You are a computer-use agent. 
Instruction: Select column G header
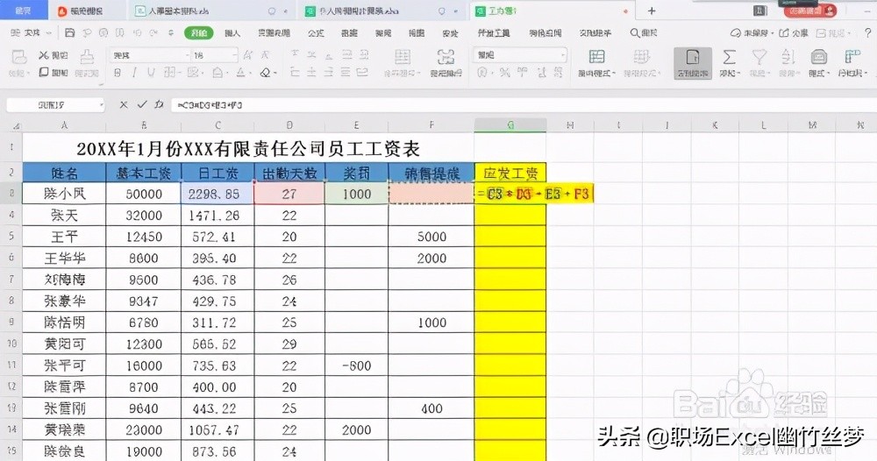[x=510, y=125]
